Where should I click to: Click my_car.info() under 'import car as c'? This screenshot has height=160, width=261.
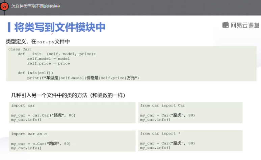pos(26,148)
